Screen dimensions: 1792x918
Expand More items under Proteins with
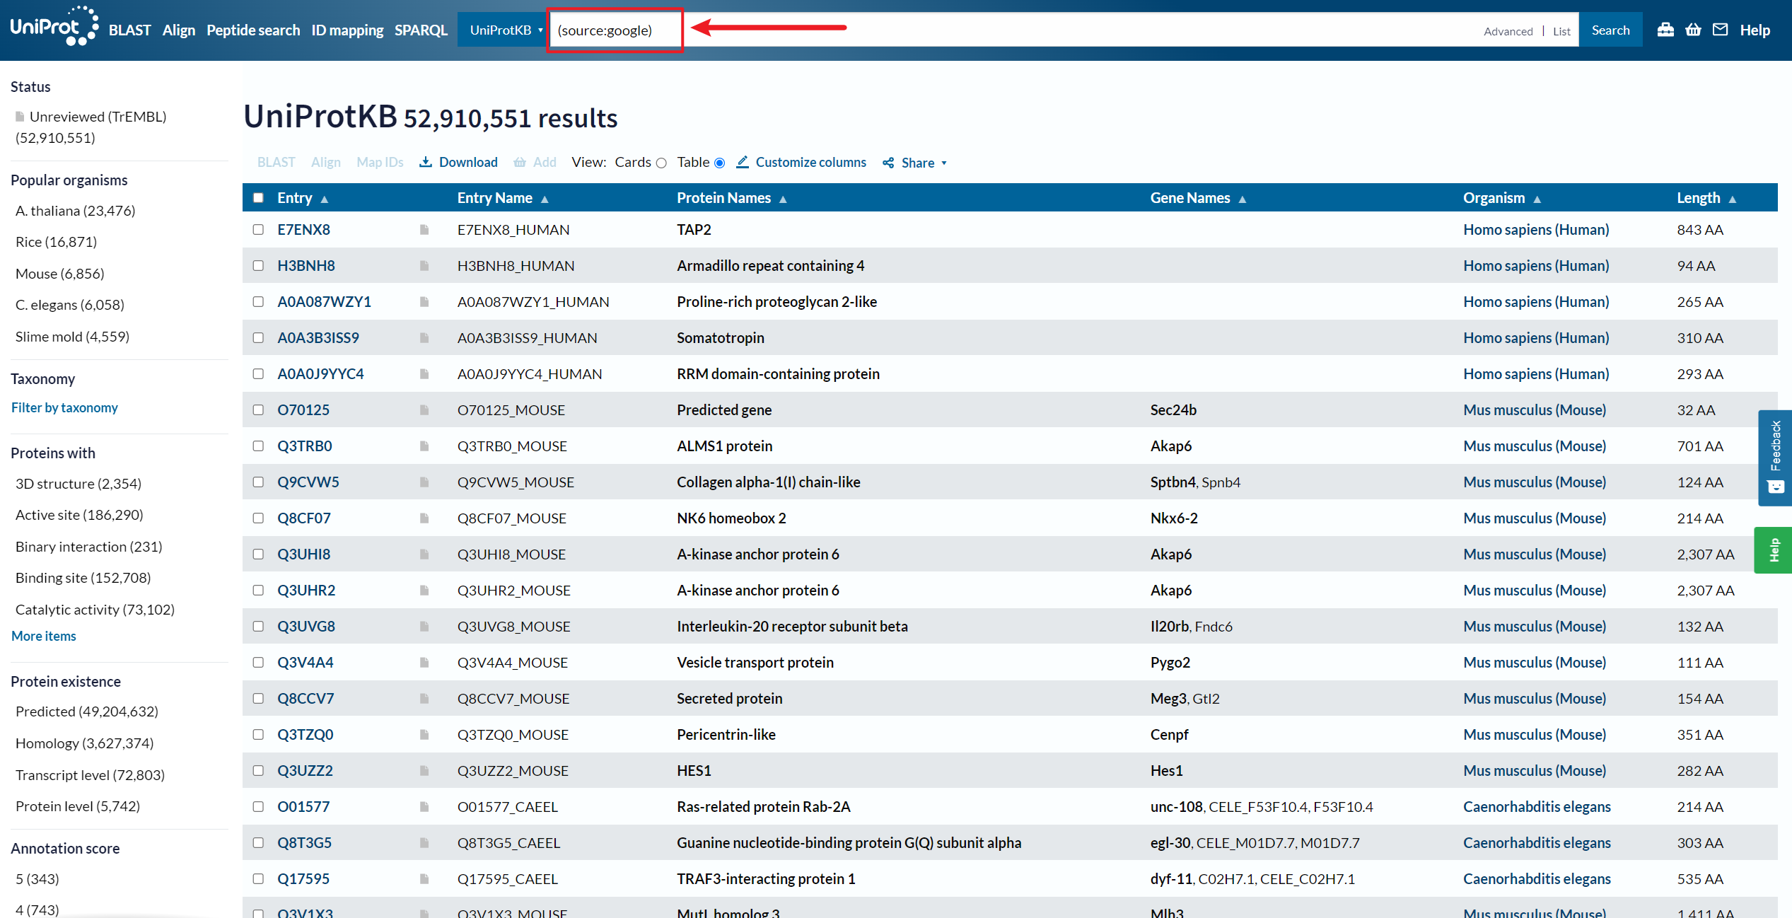[44, 636]
